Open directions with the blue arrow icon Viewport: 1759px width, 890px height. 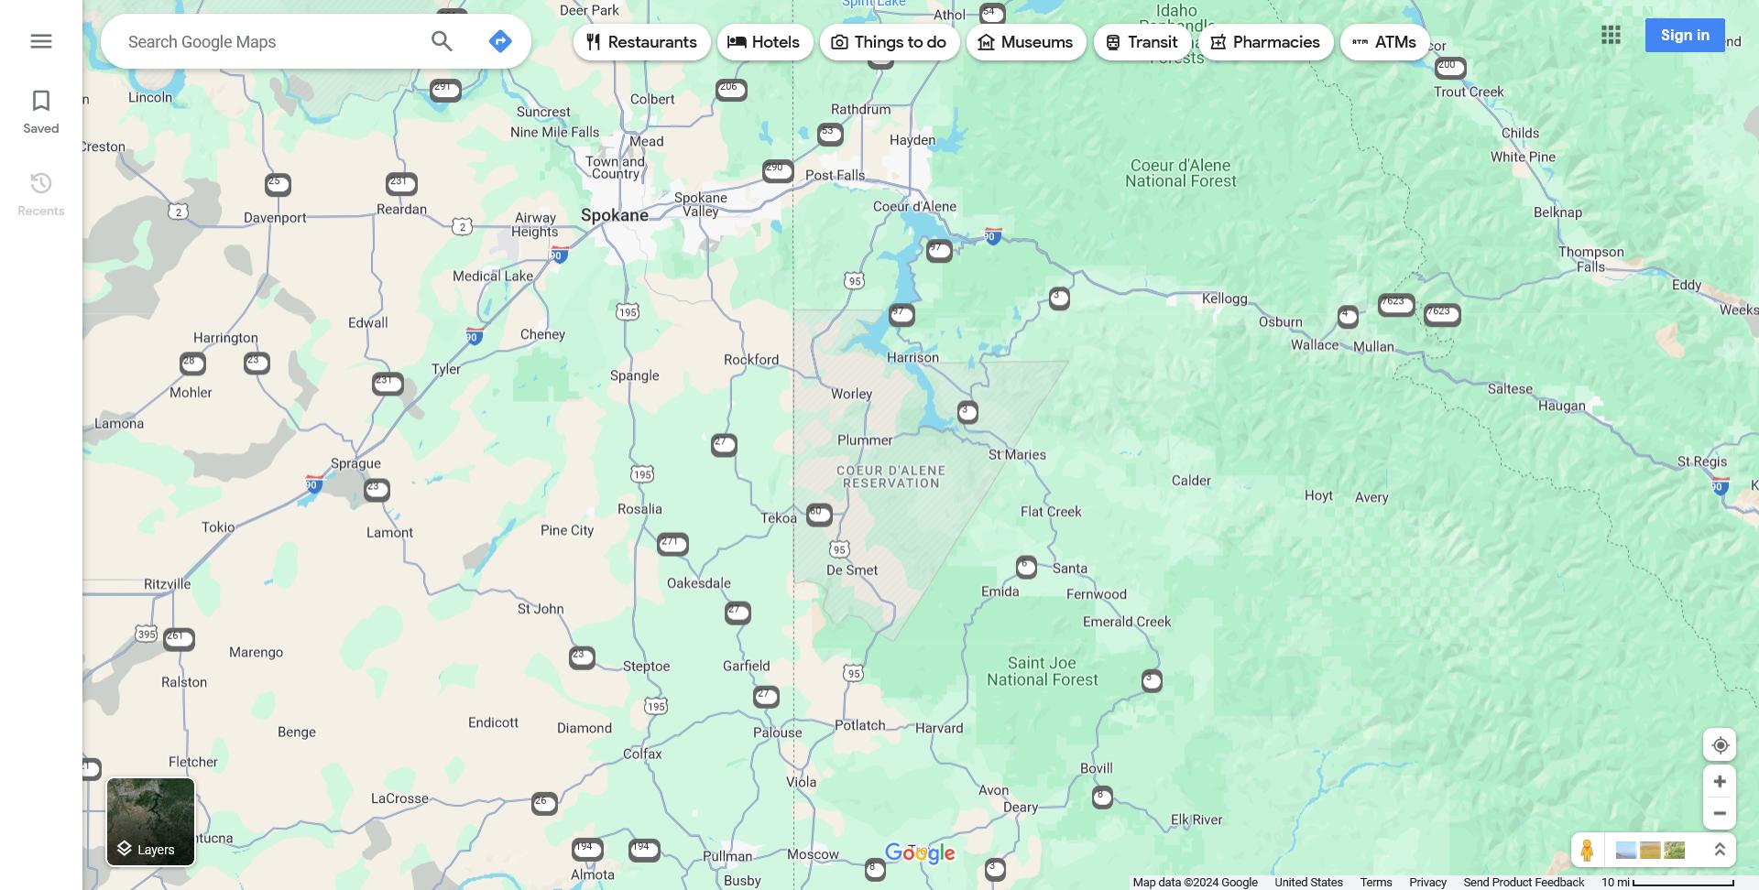point(500,41)
